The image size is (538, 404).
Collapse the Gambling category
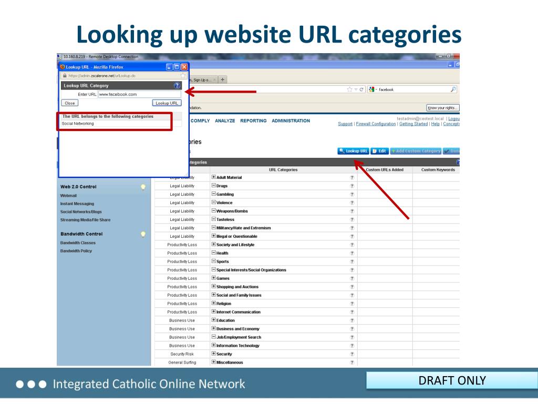(x=214, y=194)
